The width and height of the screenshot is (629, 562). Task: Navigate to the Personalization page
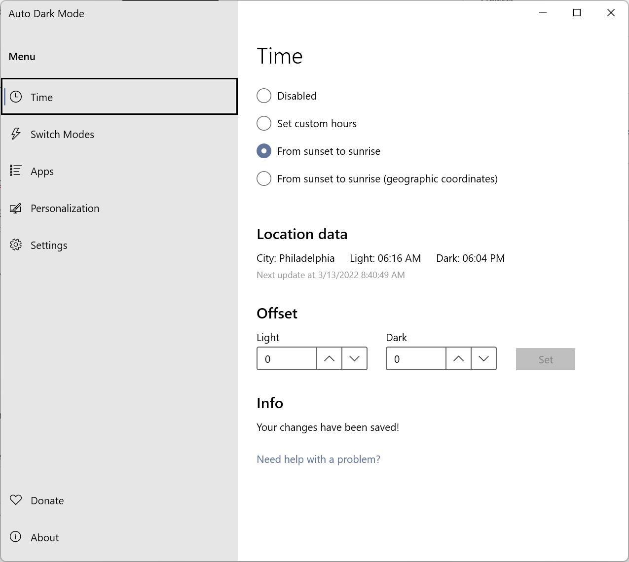(65, 208)
